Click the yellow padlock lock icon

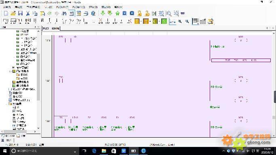coord(139,13)
